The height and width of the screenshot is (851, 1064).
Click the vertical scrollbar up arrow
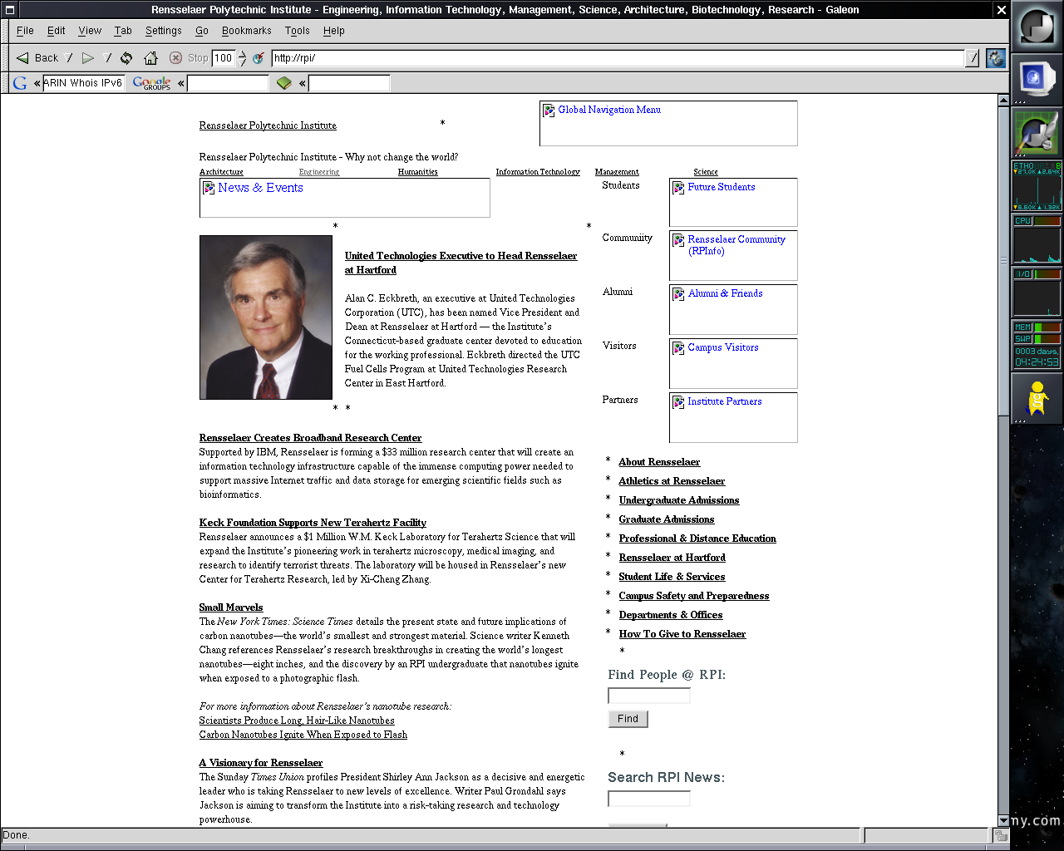pyautogui.click(x=1003, y=101)
